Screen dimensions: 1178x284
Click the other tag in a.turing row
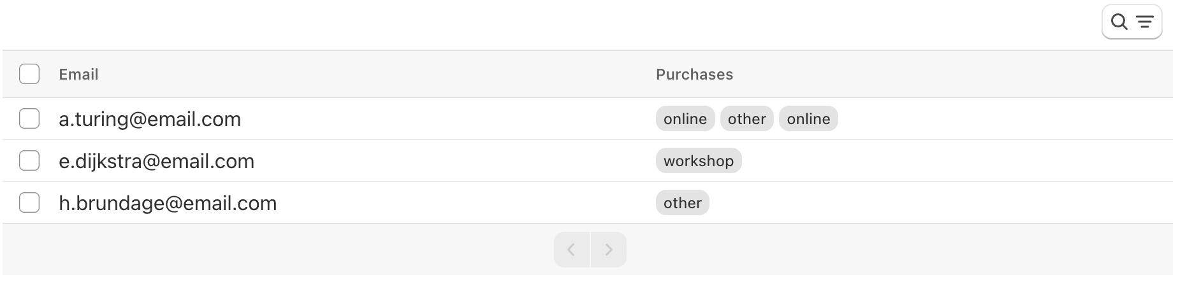pyautogui.click(x=746, y=119)
